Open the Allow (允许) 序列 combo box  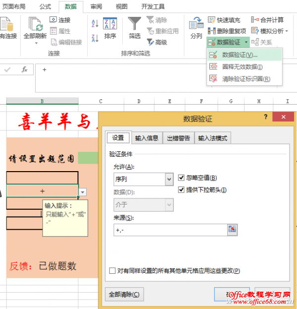click(x=144, y=179)
